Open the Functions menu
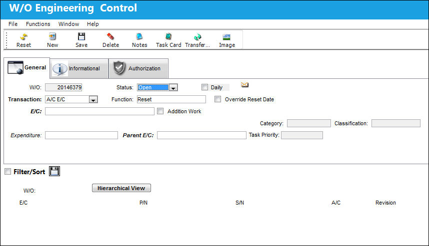Image resolution: width=429 pixels, height=246 pixels. tap(38, 24)
